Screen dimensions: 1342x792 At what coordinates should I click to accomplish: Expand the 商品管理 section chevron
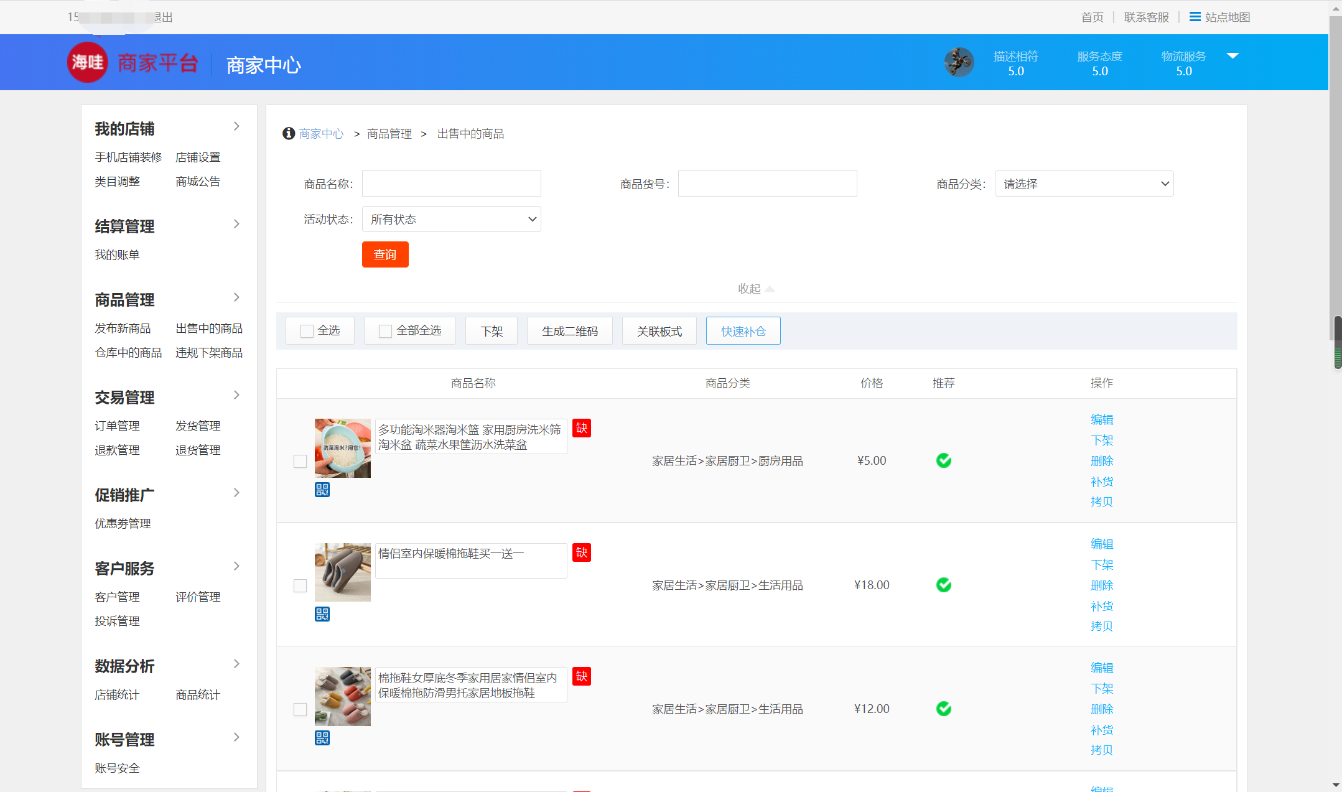click(x=236, y=297)
